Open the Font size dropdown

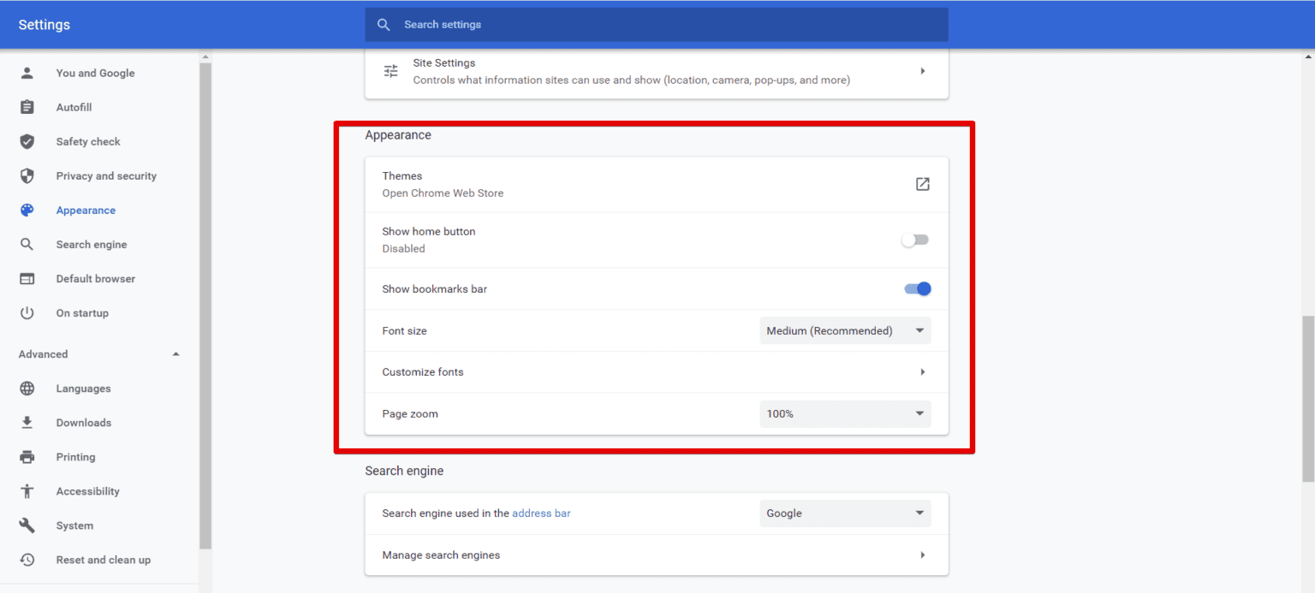point(844,330)
